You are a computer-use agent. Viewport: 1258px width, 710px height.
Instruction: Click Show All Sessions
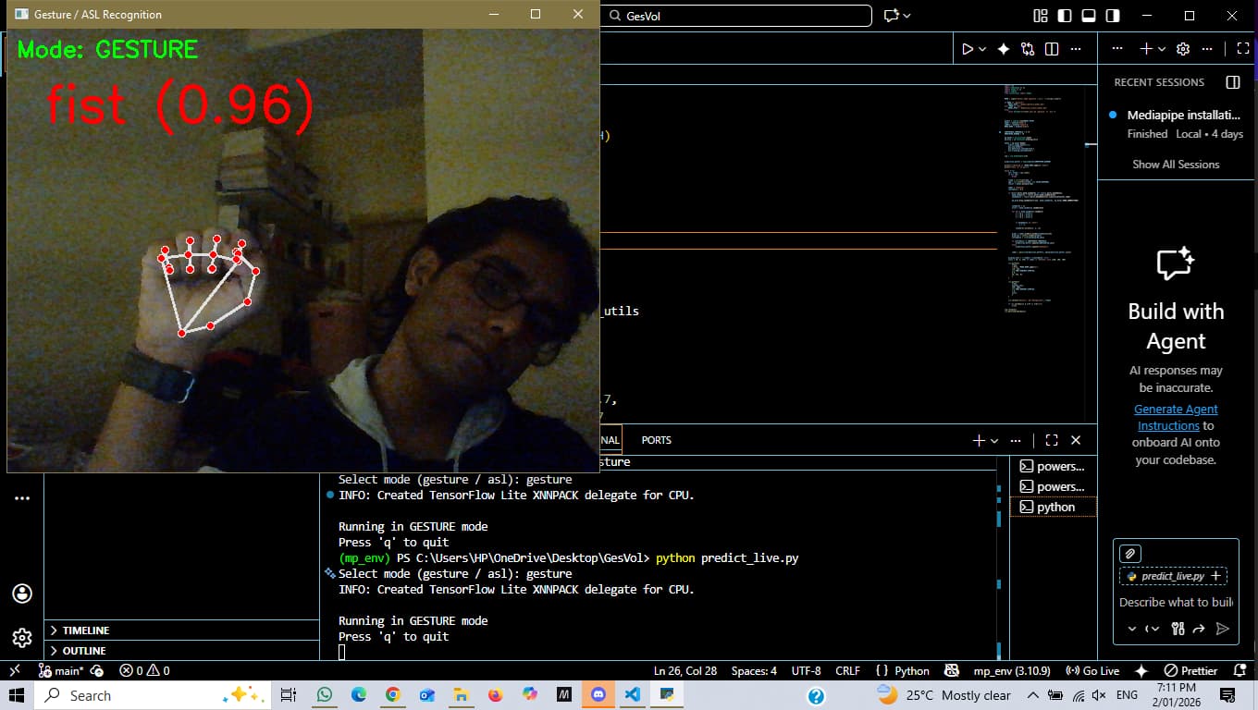tap(1176, 165)
